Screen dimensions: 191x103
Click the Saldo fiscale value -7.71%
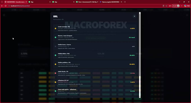click(x=132, y=73)
